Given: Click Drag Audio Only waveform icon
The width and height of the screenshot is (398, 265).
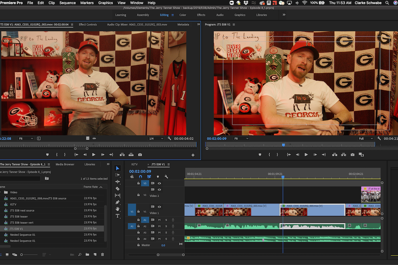Looking at the screenshot, I should point(94,138).
